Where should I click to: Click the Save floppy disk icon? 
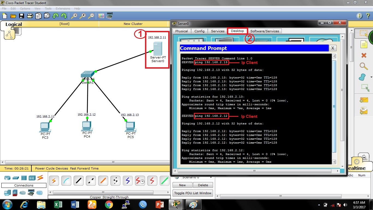coord(21,16)
